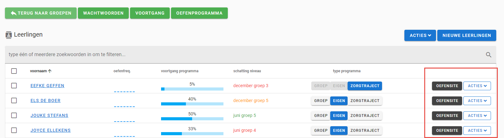Click the voornaam sort arrow
The height and width of the screenshot is (138, 504).
tap(50, 71)
